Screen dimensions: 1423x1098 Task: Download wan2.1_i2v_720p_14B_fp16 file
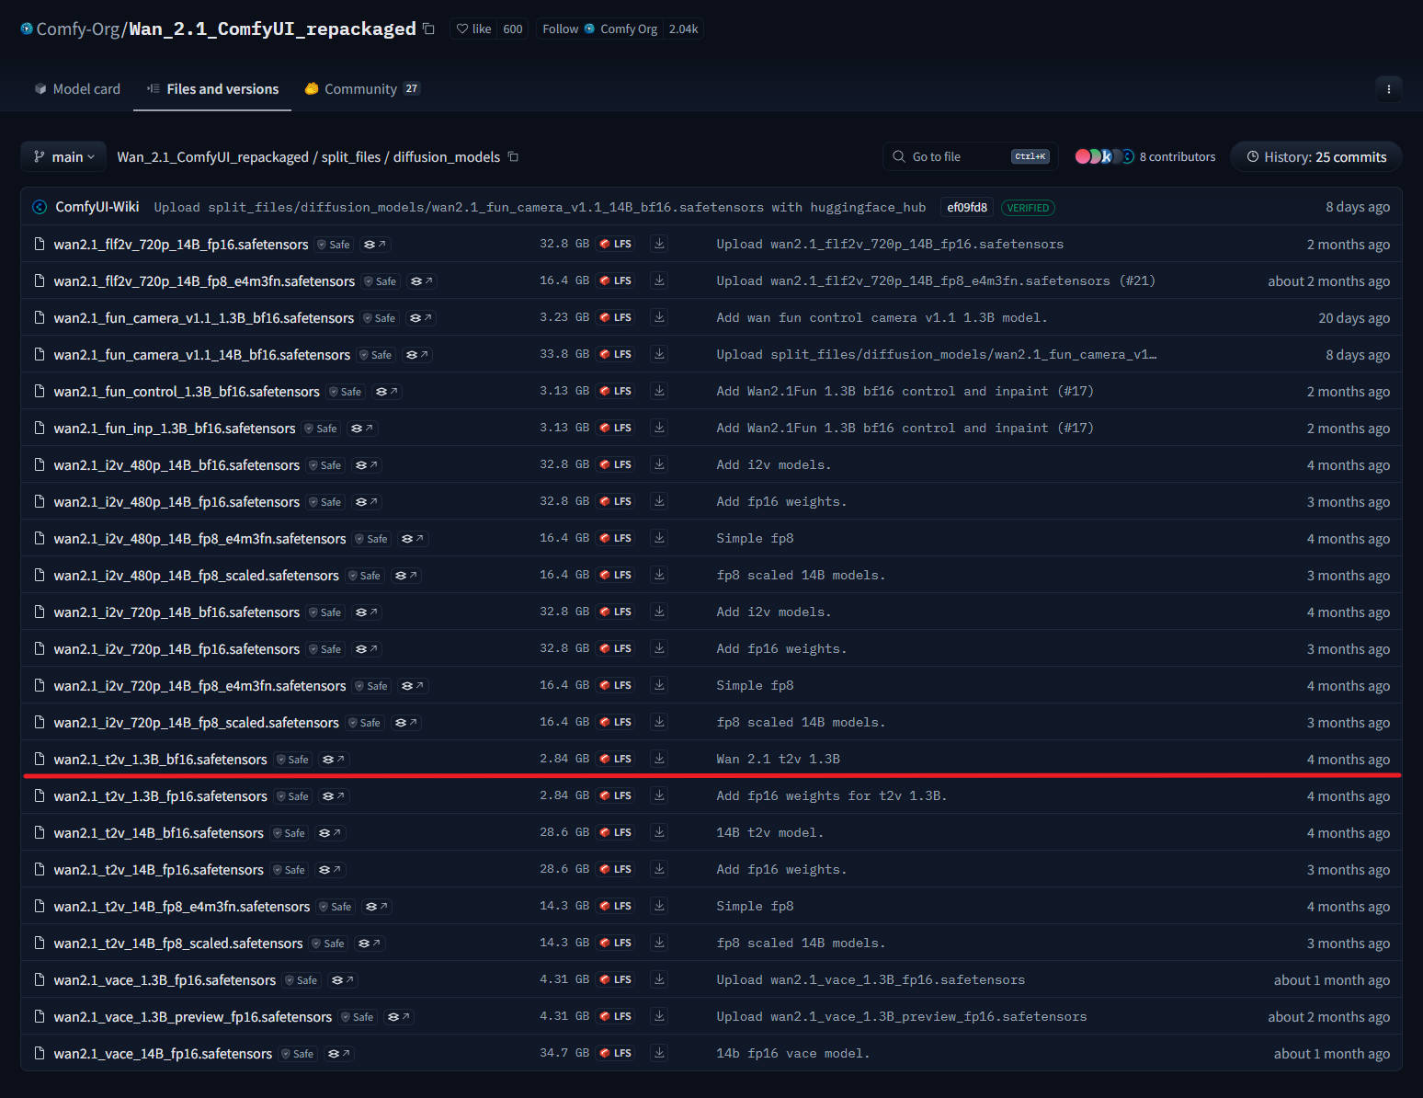click(x=659, y=648)
